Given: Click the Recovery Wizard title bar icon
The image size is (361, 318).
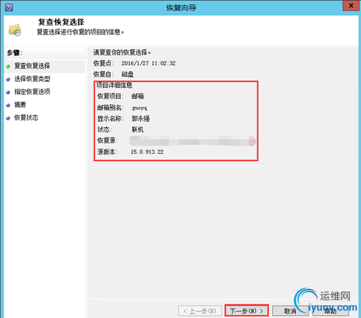Looking at the screenshot, I should pyautogui.click(x=8, y=7).
